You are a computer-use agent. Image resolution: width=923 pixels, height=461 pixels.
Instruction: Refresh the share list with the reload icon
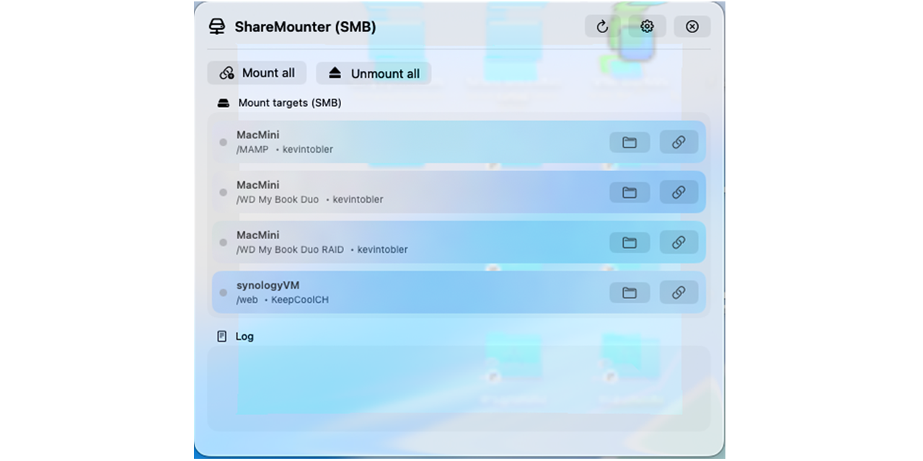[x=602, y=26]
